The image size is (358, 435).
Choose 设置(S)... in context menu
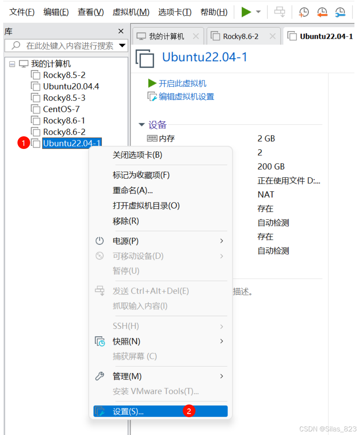(x=161, y=411)
